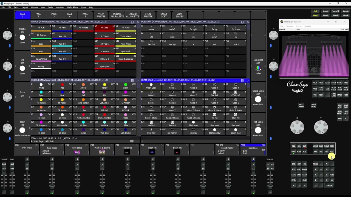Click the EXPAND ALL PALETTE button

pyautogui.click(x=132, y=15)
